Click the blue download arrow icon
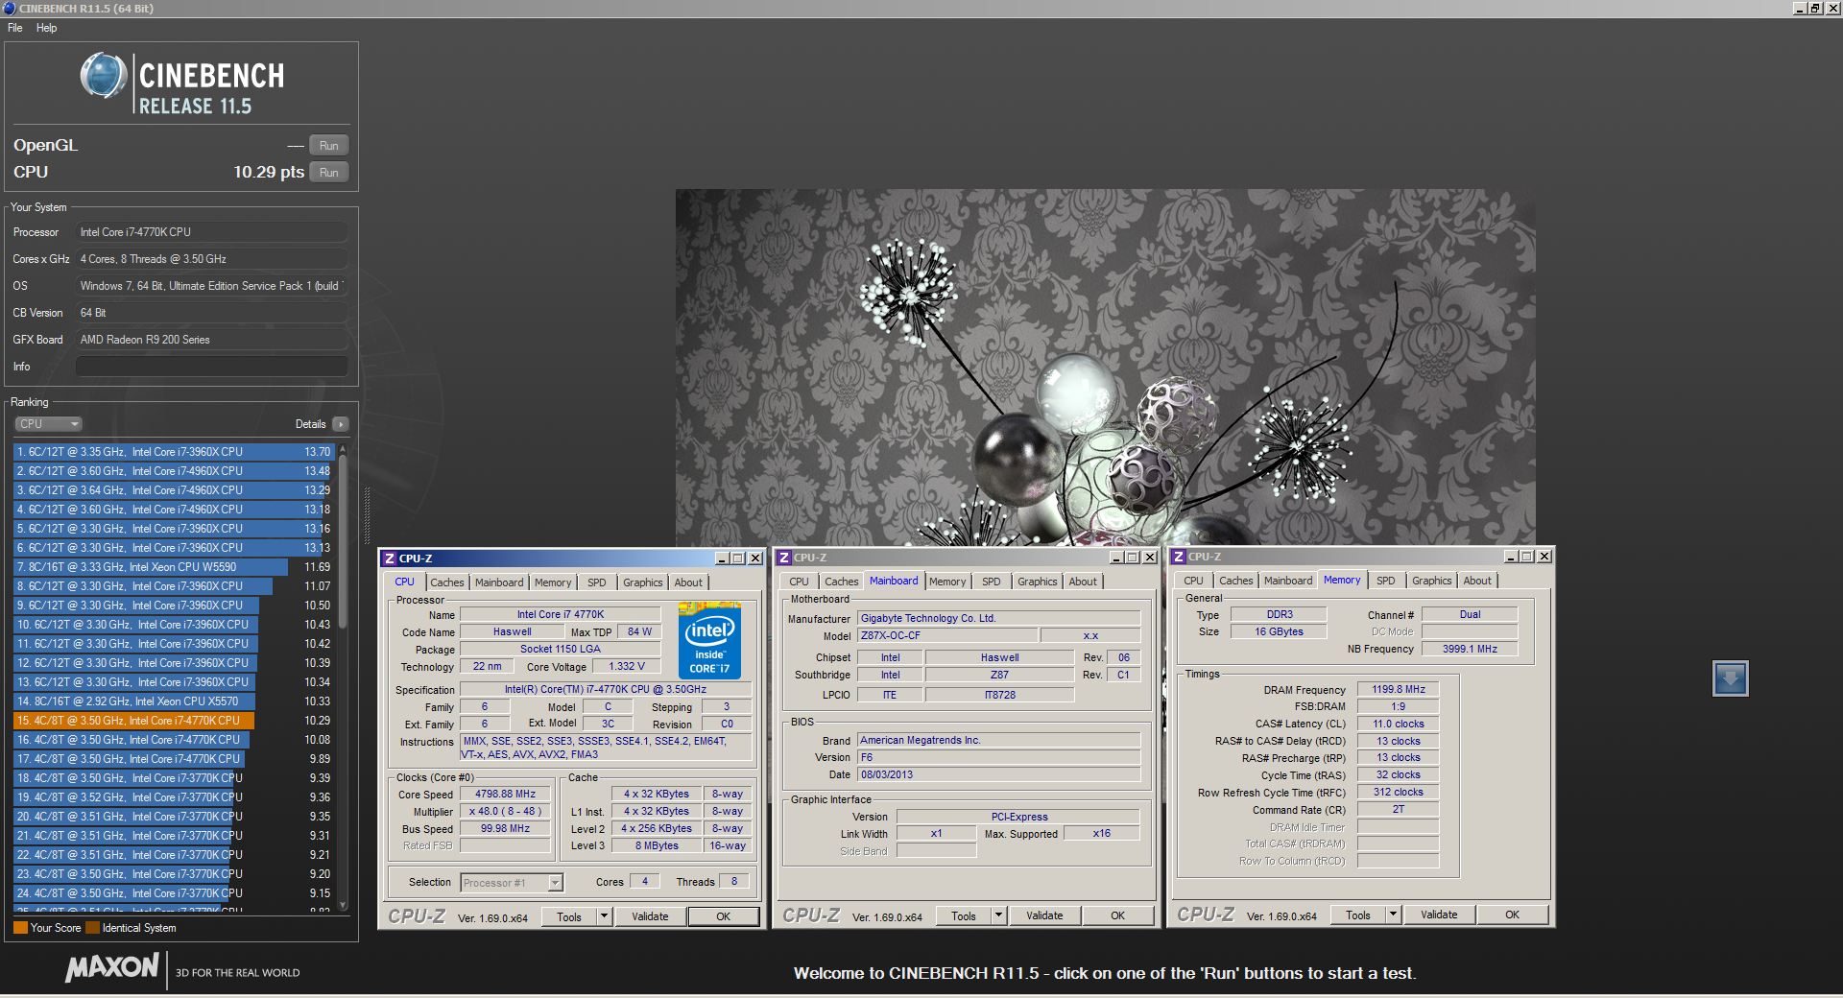 [x=1730, y=678]
